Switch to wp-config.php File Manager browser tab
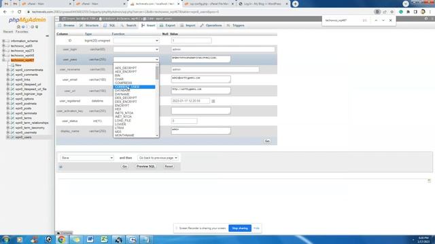The height and width of the screenshot is (244, 435). pos(209,4)
